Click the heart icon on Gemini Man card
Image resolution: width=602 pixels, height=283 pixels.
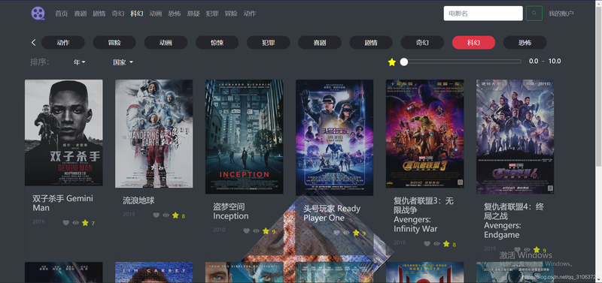pos(66,223)
